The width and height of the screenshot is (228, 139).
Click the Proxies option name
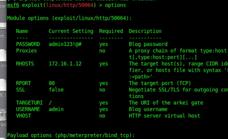coord(26,51)
